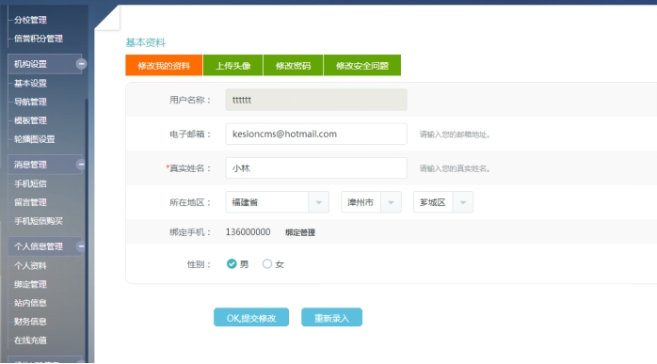The image size is (657, 364).
Task: Open the 芗城区 district dropdown
Action: point(443,202)
